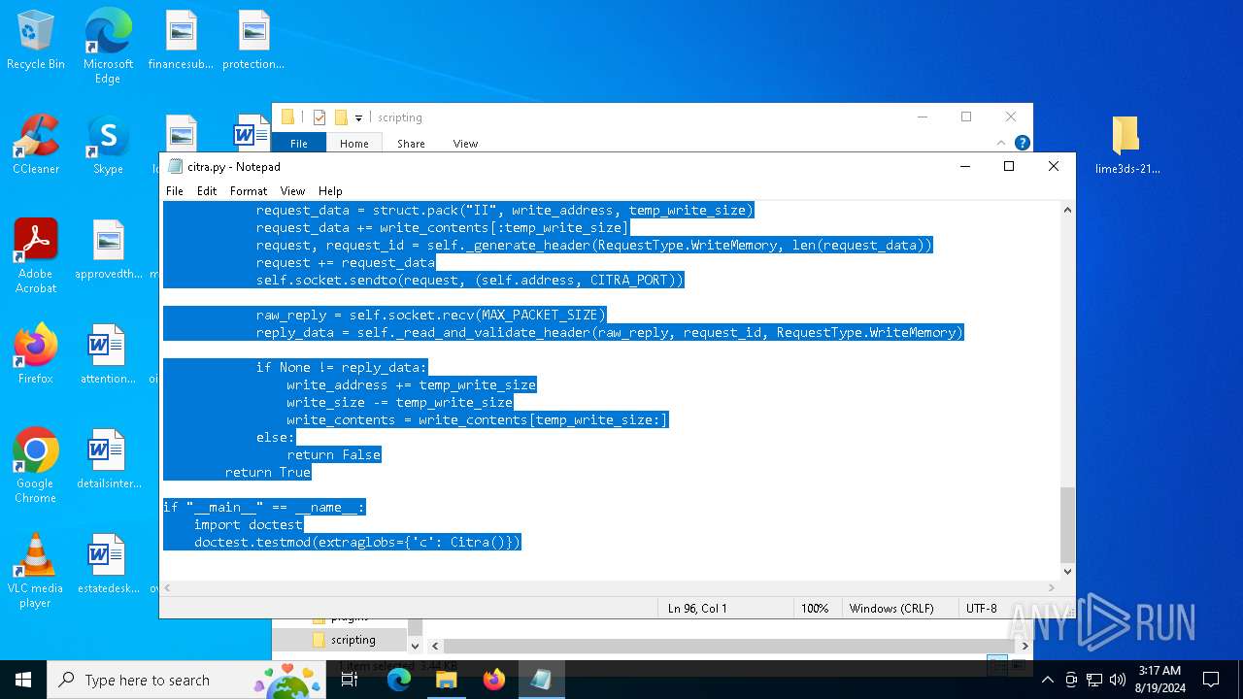This screenshot has width=1243, height=699.
Task: Open the Windows Start menu
Action: [23, 680]
